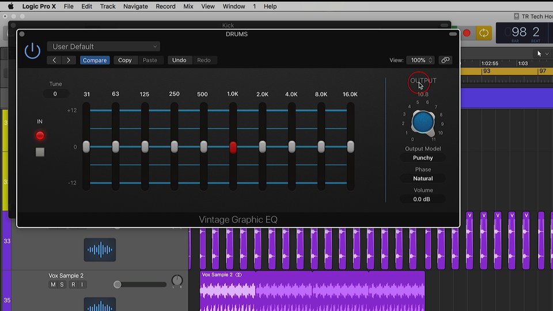
Task: Open the File menu
Action: point(69,6)
